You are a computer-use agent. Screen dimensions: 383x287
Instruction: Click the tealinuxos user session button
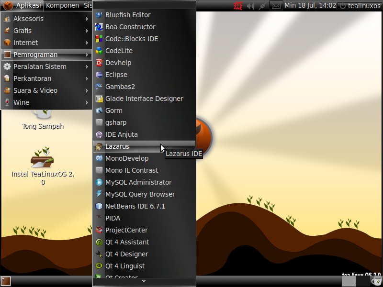(360, 6)
